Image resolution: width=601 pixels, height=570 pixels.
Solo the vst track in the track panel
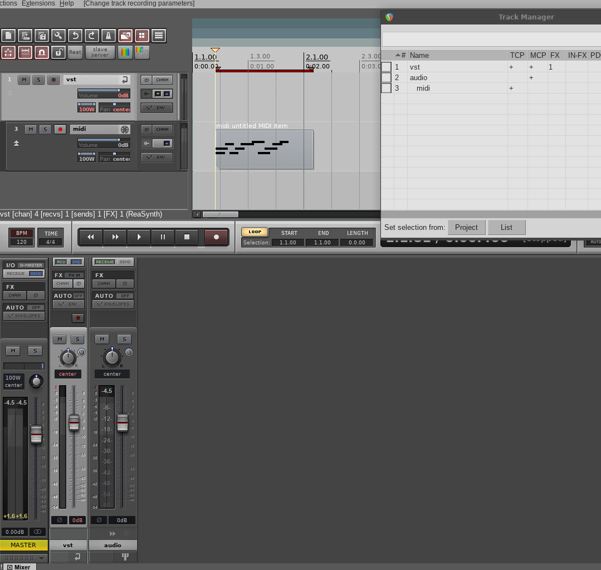tap(38, 80)
